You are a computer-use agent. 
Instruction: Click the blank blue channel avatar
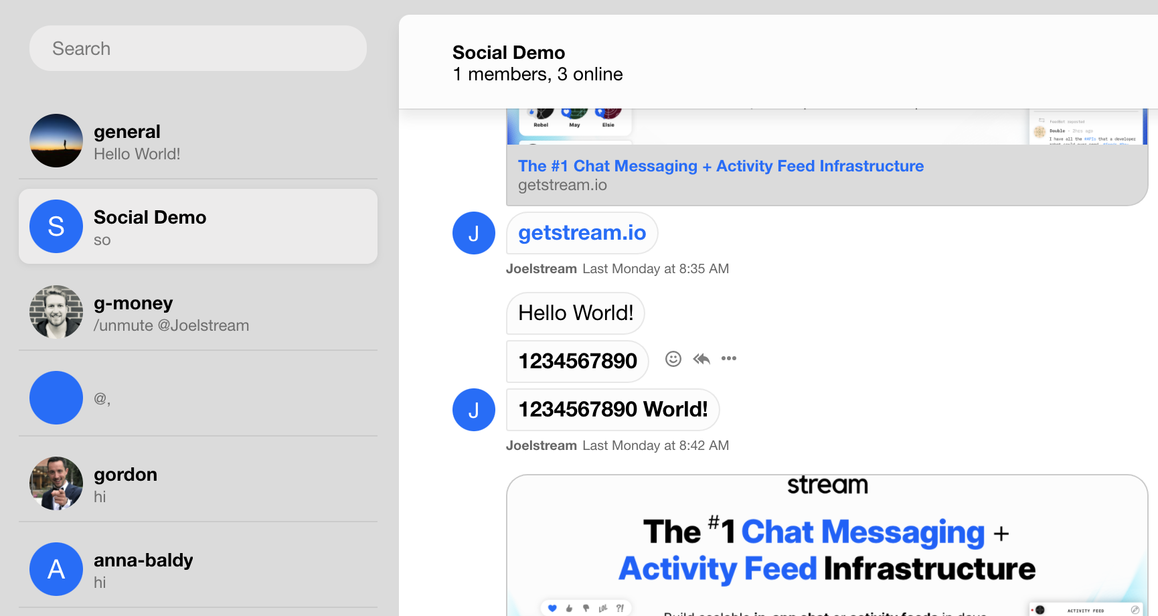(x=56, y=398)
